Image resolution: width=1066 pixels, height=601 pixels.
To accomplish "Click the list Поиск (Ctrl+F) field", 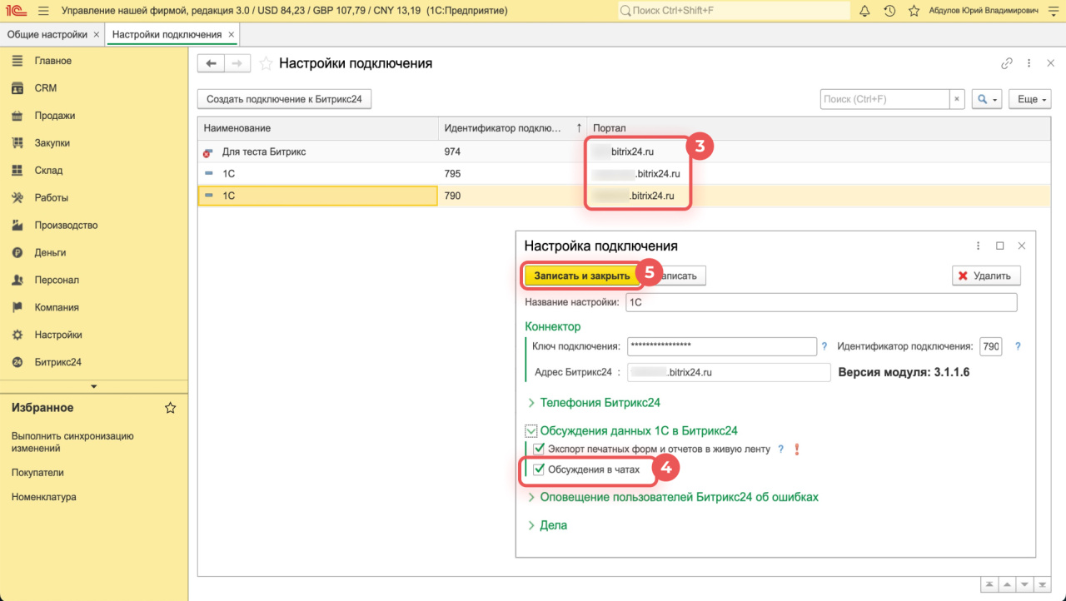I will point(885,99).
